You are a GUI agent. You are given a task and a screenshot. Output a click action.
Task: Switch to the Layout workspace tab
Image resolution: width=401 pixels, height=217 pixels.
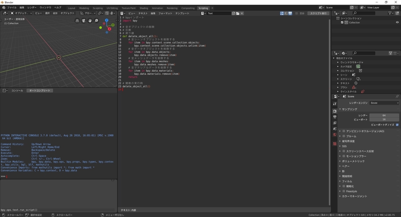(x=72, y=8)
